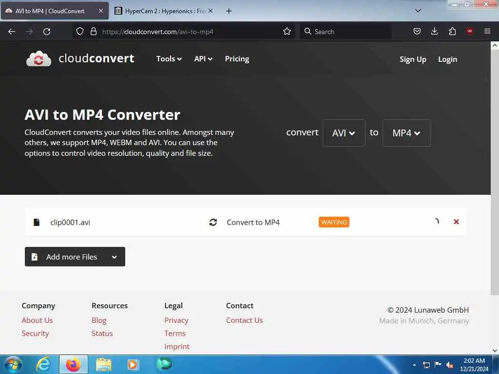The height and width of the screenshot is (374, 499).
Task: Go back with the browser back arrow
Action: tap(12, 32)
